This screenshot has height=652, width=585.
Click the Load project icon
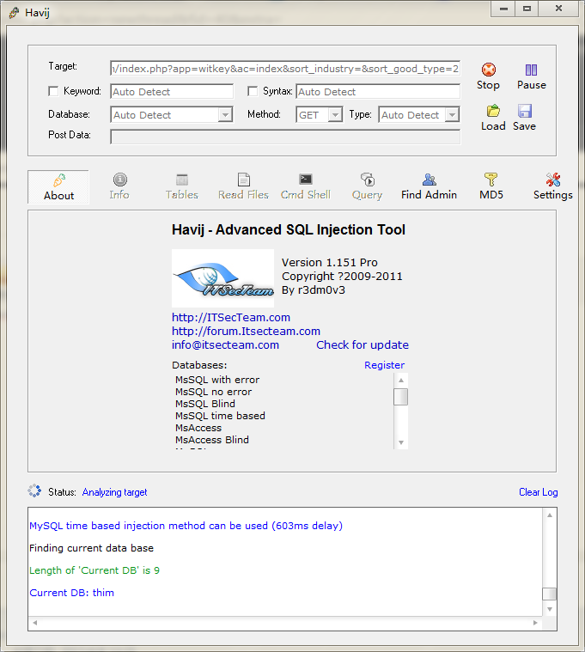click(x=493, y=111)
